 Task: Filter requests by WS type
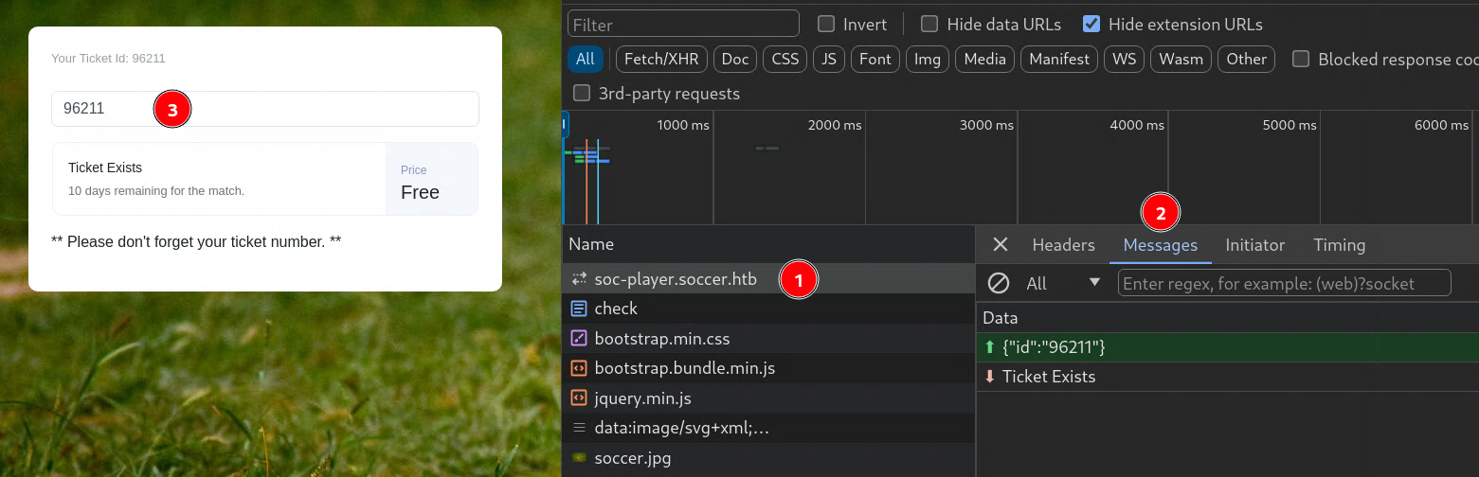pyautogui.click(x=1123, y=59)
